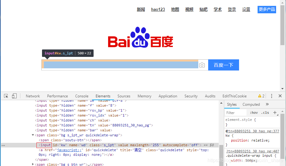Open the Audits tab

pos(210,96)
